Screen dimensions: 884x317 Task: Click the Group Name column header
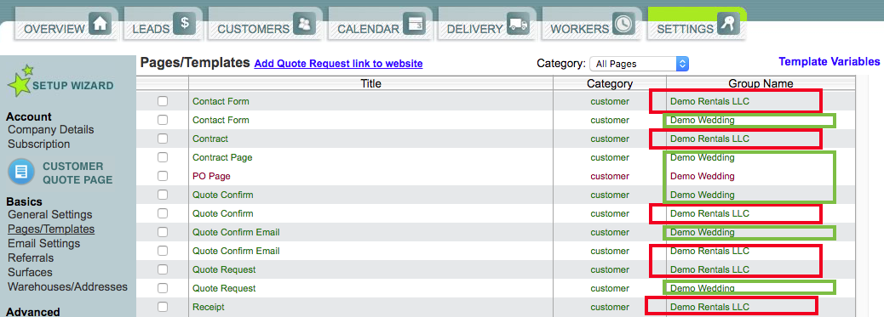pyautogui.click(x=761, y=84)
